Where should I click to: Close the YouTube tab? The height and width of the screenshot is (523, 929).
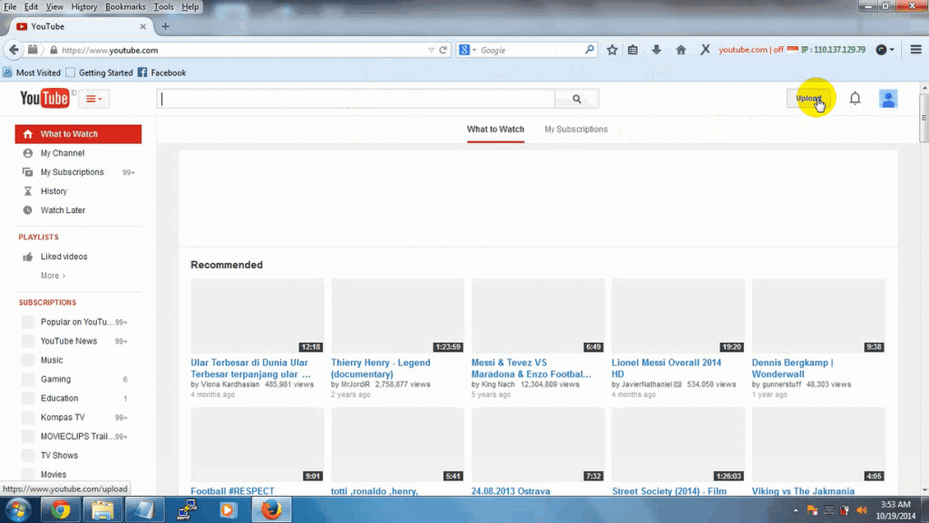[142, 26]
